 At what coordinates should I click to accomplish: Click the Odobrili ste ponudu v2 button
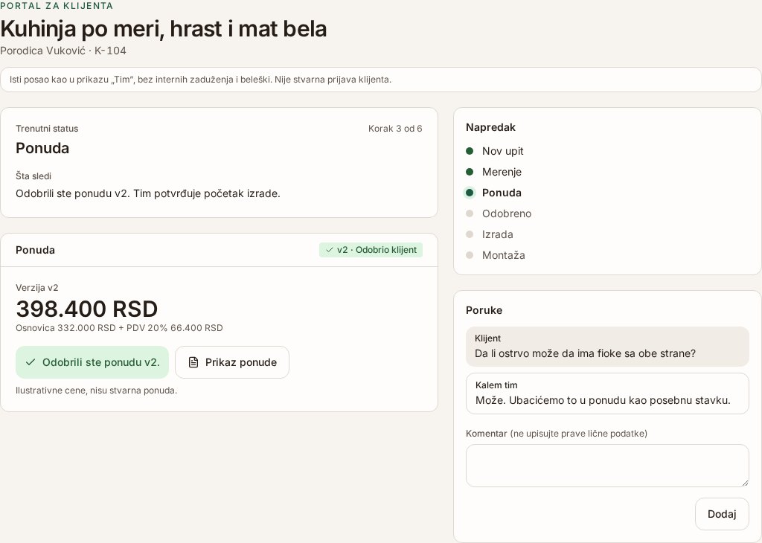point(92,362)
